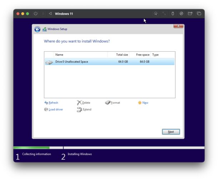Viewport: 218px width, 180px height.
Task: Toggle the mouse cursor capture icon
Action: click(155, 14)
